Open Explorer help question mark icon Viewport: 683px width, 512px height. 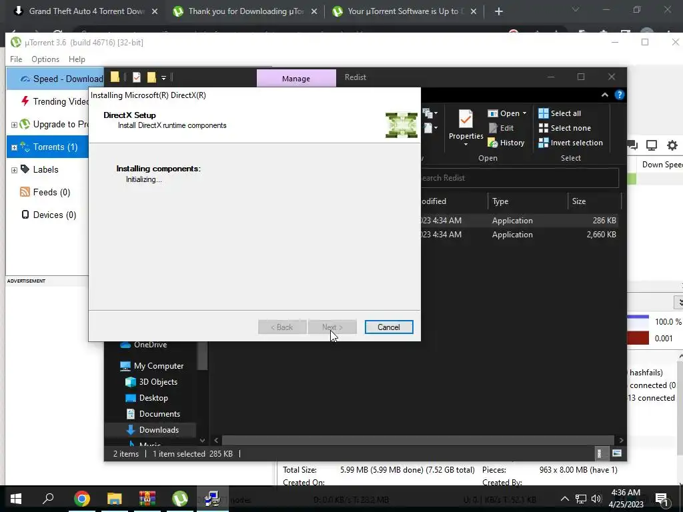tap(620, 95)
